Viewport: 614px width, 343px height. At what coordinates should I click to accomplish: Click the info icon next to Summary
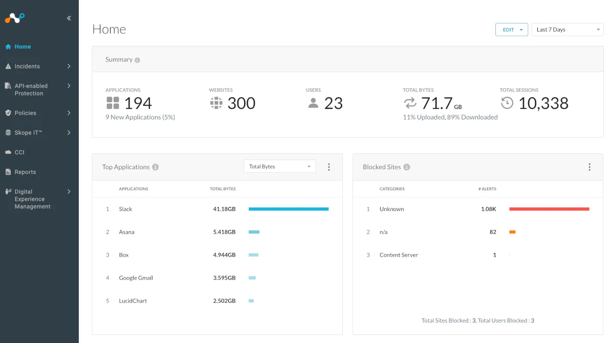coord(137,60)
